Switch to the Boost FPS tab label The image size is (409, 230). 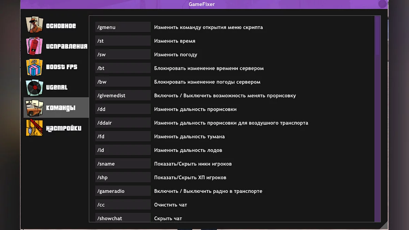click(62, 67)
